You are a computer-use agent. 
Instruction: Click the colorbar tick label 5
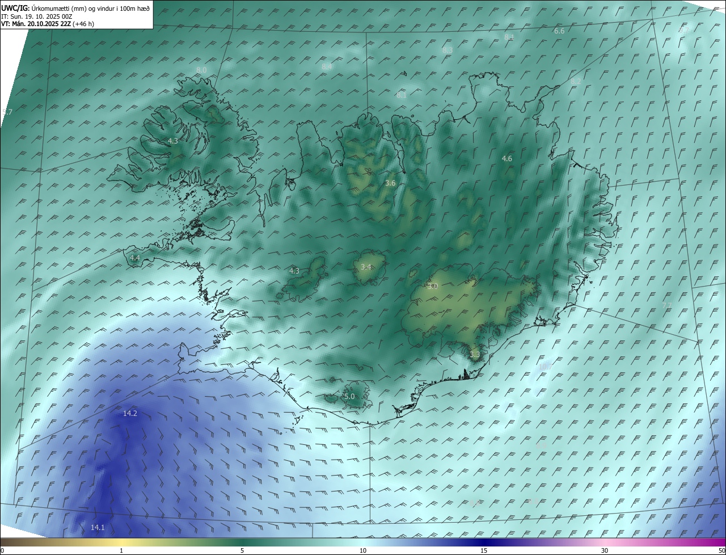pyautogui.click(x=242, y=550)
